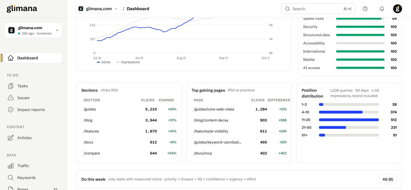
Task: Open the /docs/mcp page link
Action: [203, 153]
